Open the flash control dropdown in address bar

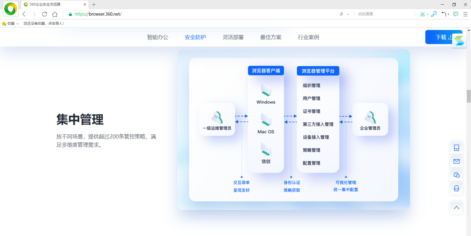click(x=348, y=14)
